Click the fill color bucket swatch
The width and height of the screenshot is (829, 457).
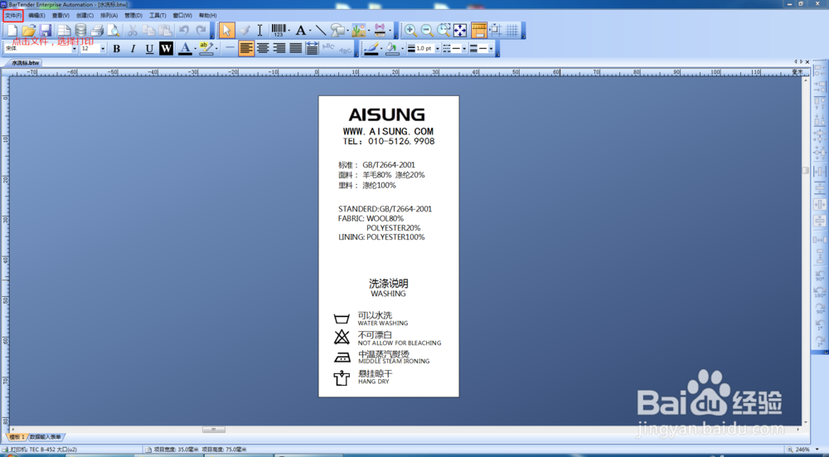pos(392,49)
